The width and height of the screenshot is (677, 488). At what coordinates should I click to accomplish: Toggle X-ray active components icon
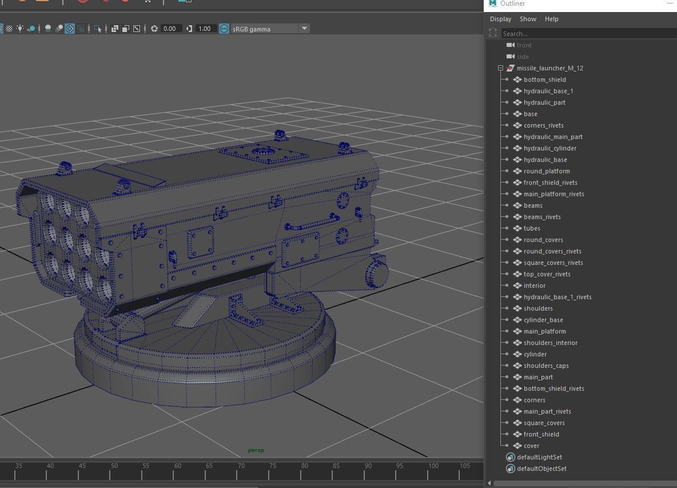[126, 29]
